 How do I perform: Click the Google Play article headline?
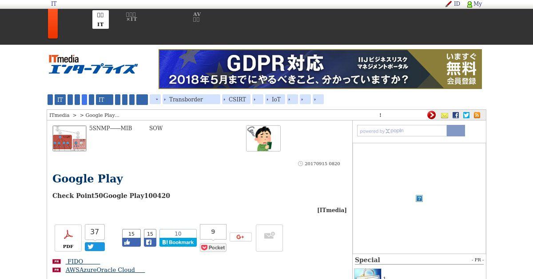pyautogui.click(x=88, y=178)
